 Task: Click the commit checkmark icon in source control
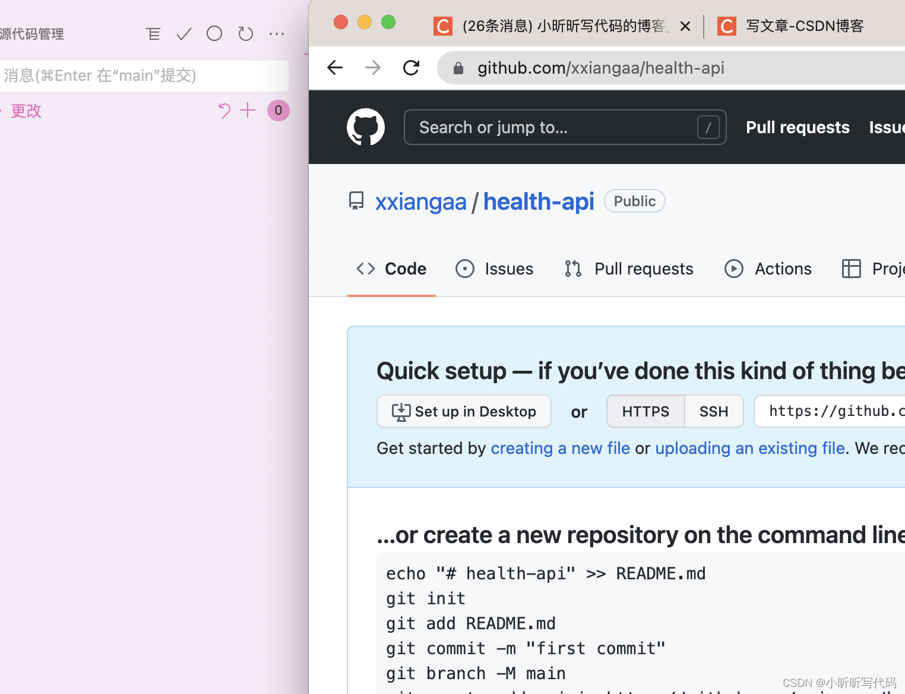coord(184,34)
